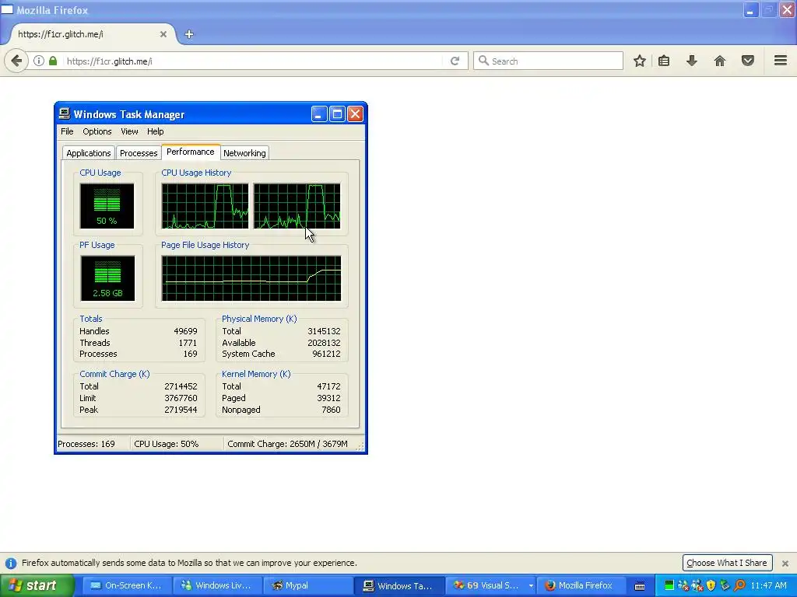Switch to Windows Live taskbar button
This screenshot has height=597, width=797.
click(218, 585)
